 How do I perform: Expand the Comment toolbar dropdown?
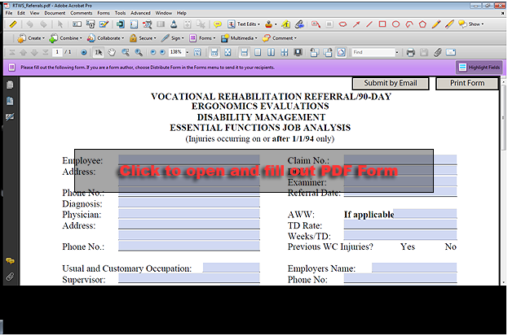[280, 38]
